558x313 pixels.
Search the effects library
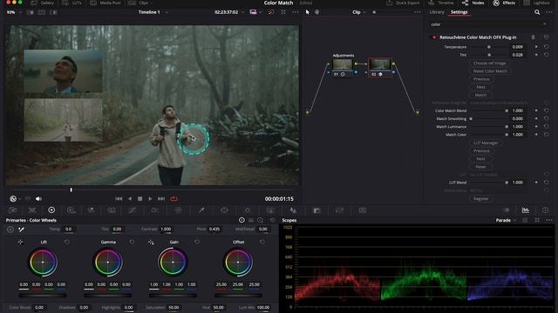[x=537, y=12]
